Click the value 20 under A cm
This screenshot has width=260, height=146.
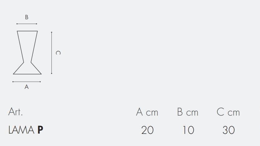[147, 130]
